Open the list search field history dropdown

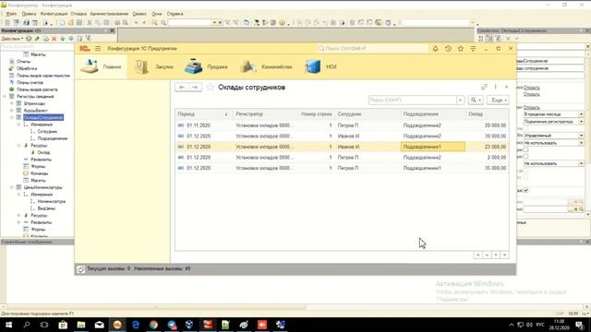tap(460, 101)
